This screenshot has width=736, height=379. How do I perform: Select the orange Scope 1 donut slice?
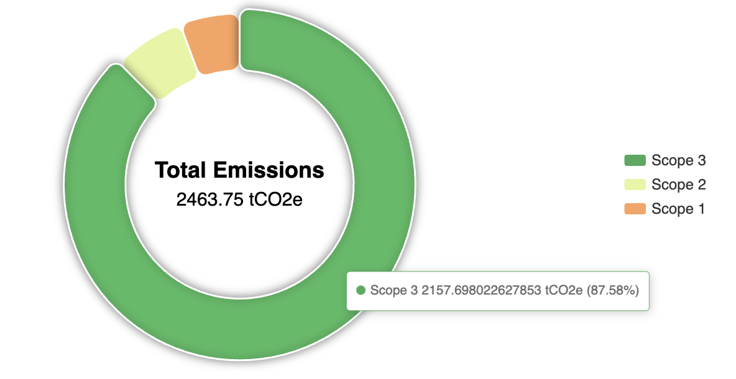click(x=212, y=44)
